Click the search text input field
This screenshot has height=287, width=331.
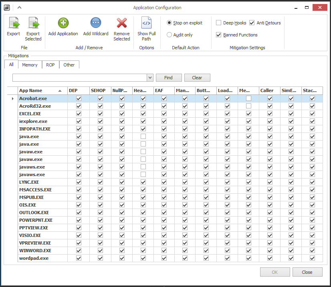(x=80, y=78)
